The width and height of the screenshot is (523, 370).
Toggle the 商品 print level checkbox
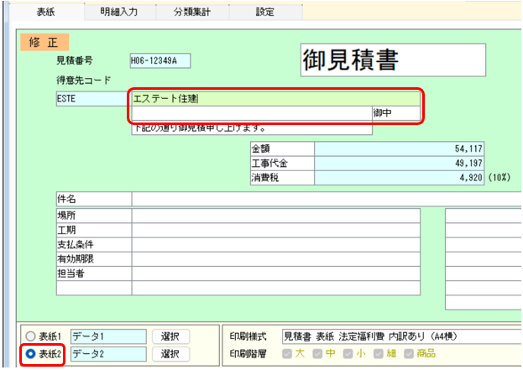coord(409,354)
